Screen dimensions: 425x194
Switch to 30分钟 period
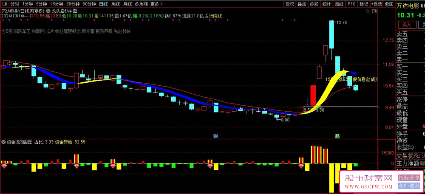click(73, 4)
